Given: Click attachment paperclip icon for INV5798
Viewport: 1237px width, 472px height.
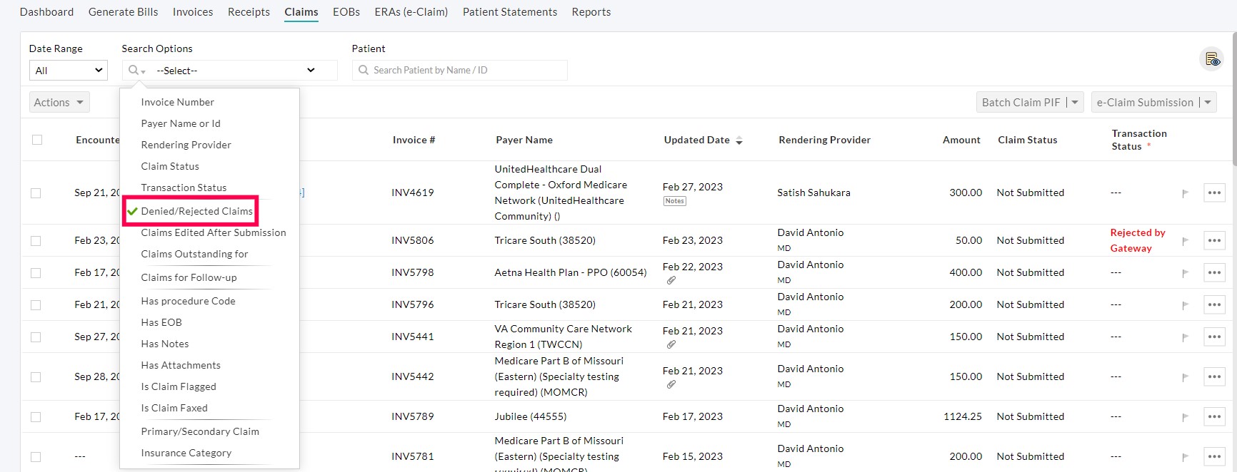Looking at the screenshot, I should pos(671,280).
